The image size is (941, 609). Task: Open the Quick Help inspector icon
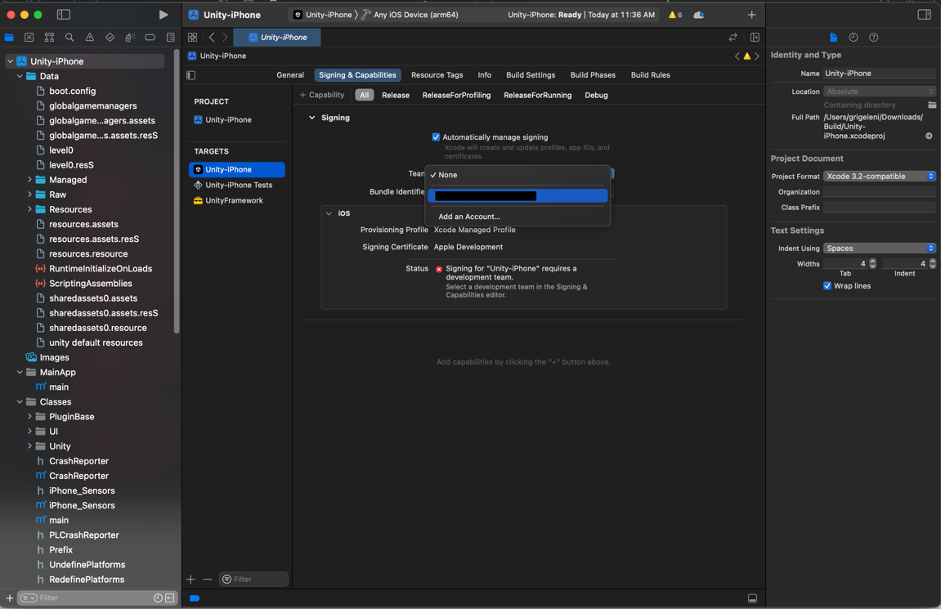click(874, 38)
